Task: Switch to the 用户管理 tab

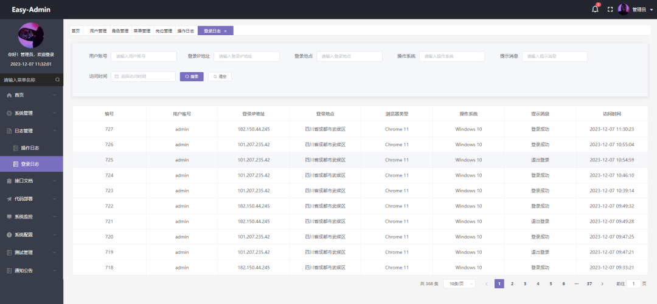Action: (x=98, y=31)
